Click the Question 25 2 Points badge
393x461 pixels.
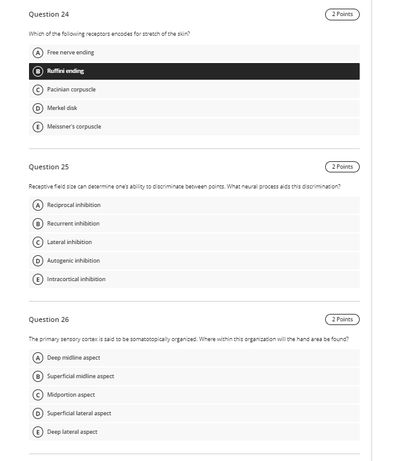[342, 167]
